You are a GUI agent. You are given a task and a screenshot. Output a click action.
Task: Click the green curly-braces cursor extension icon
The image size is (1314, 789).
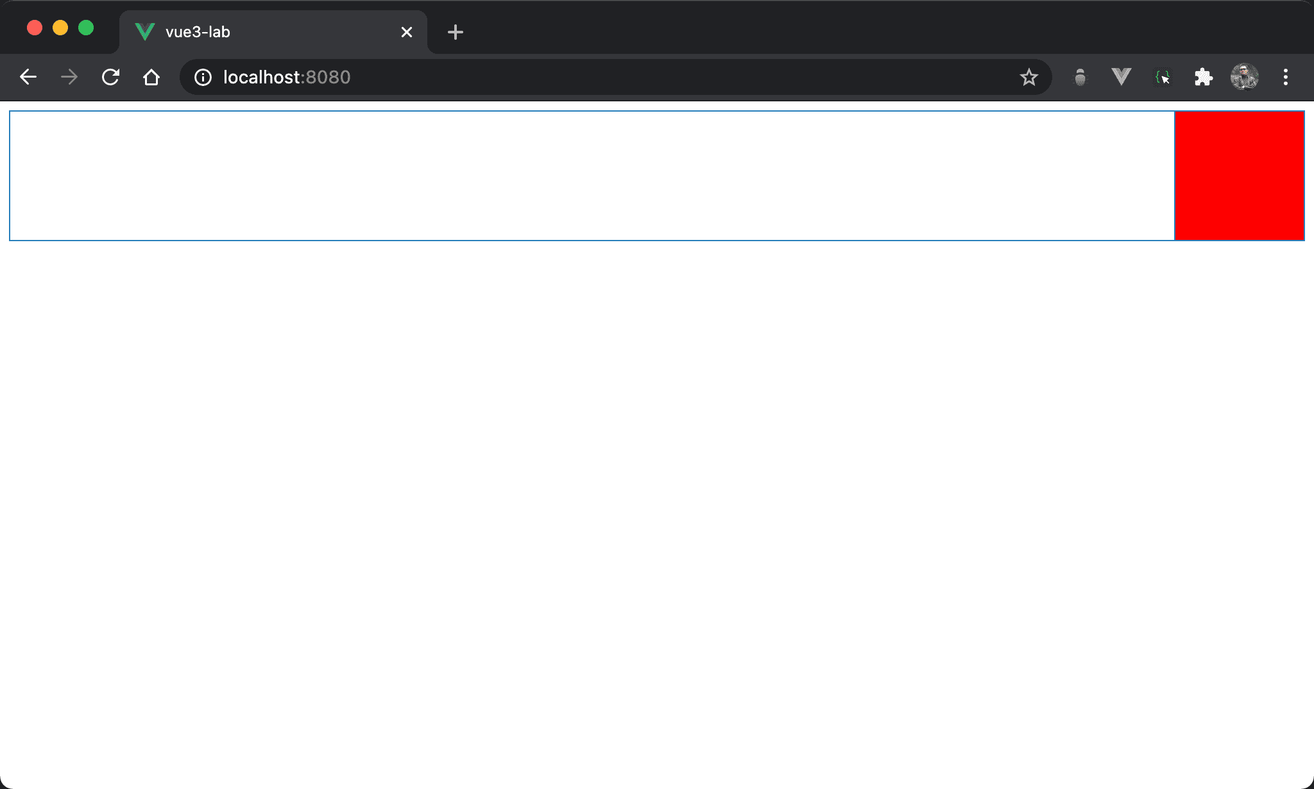1162,78
